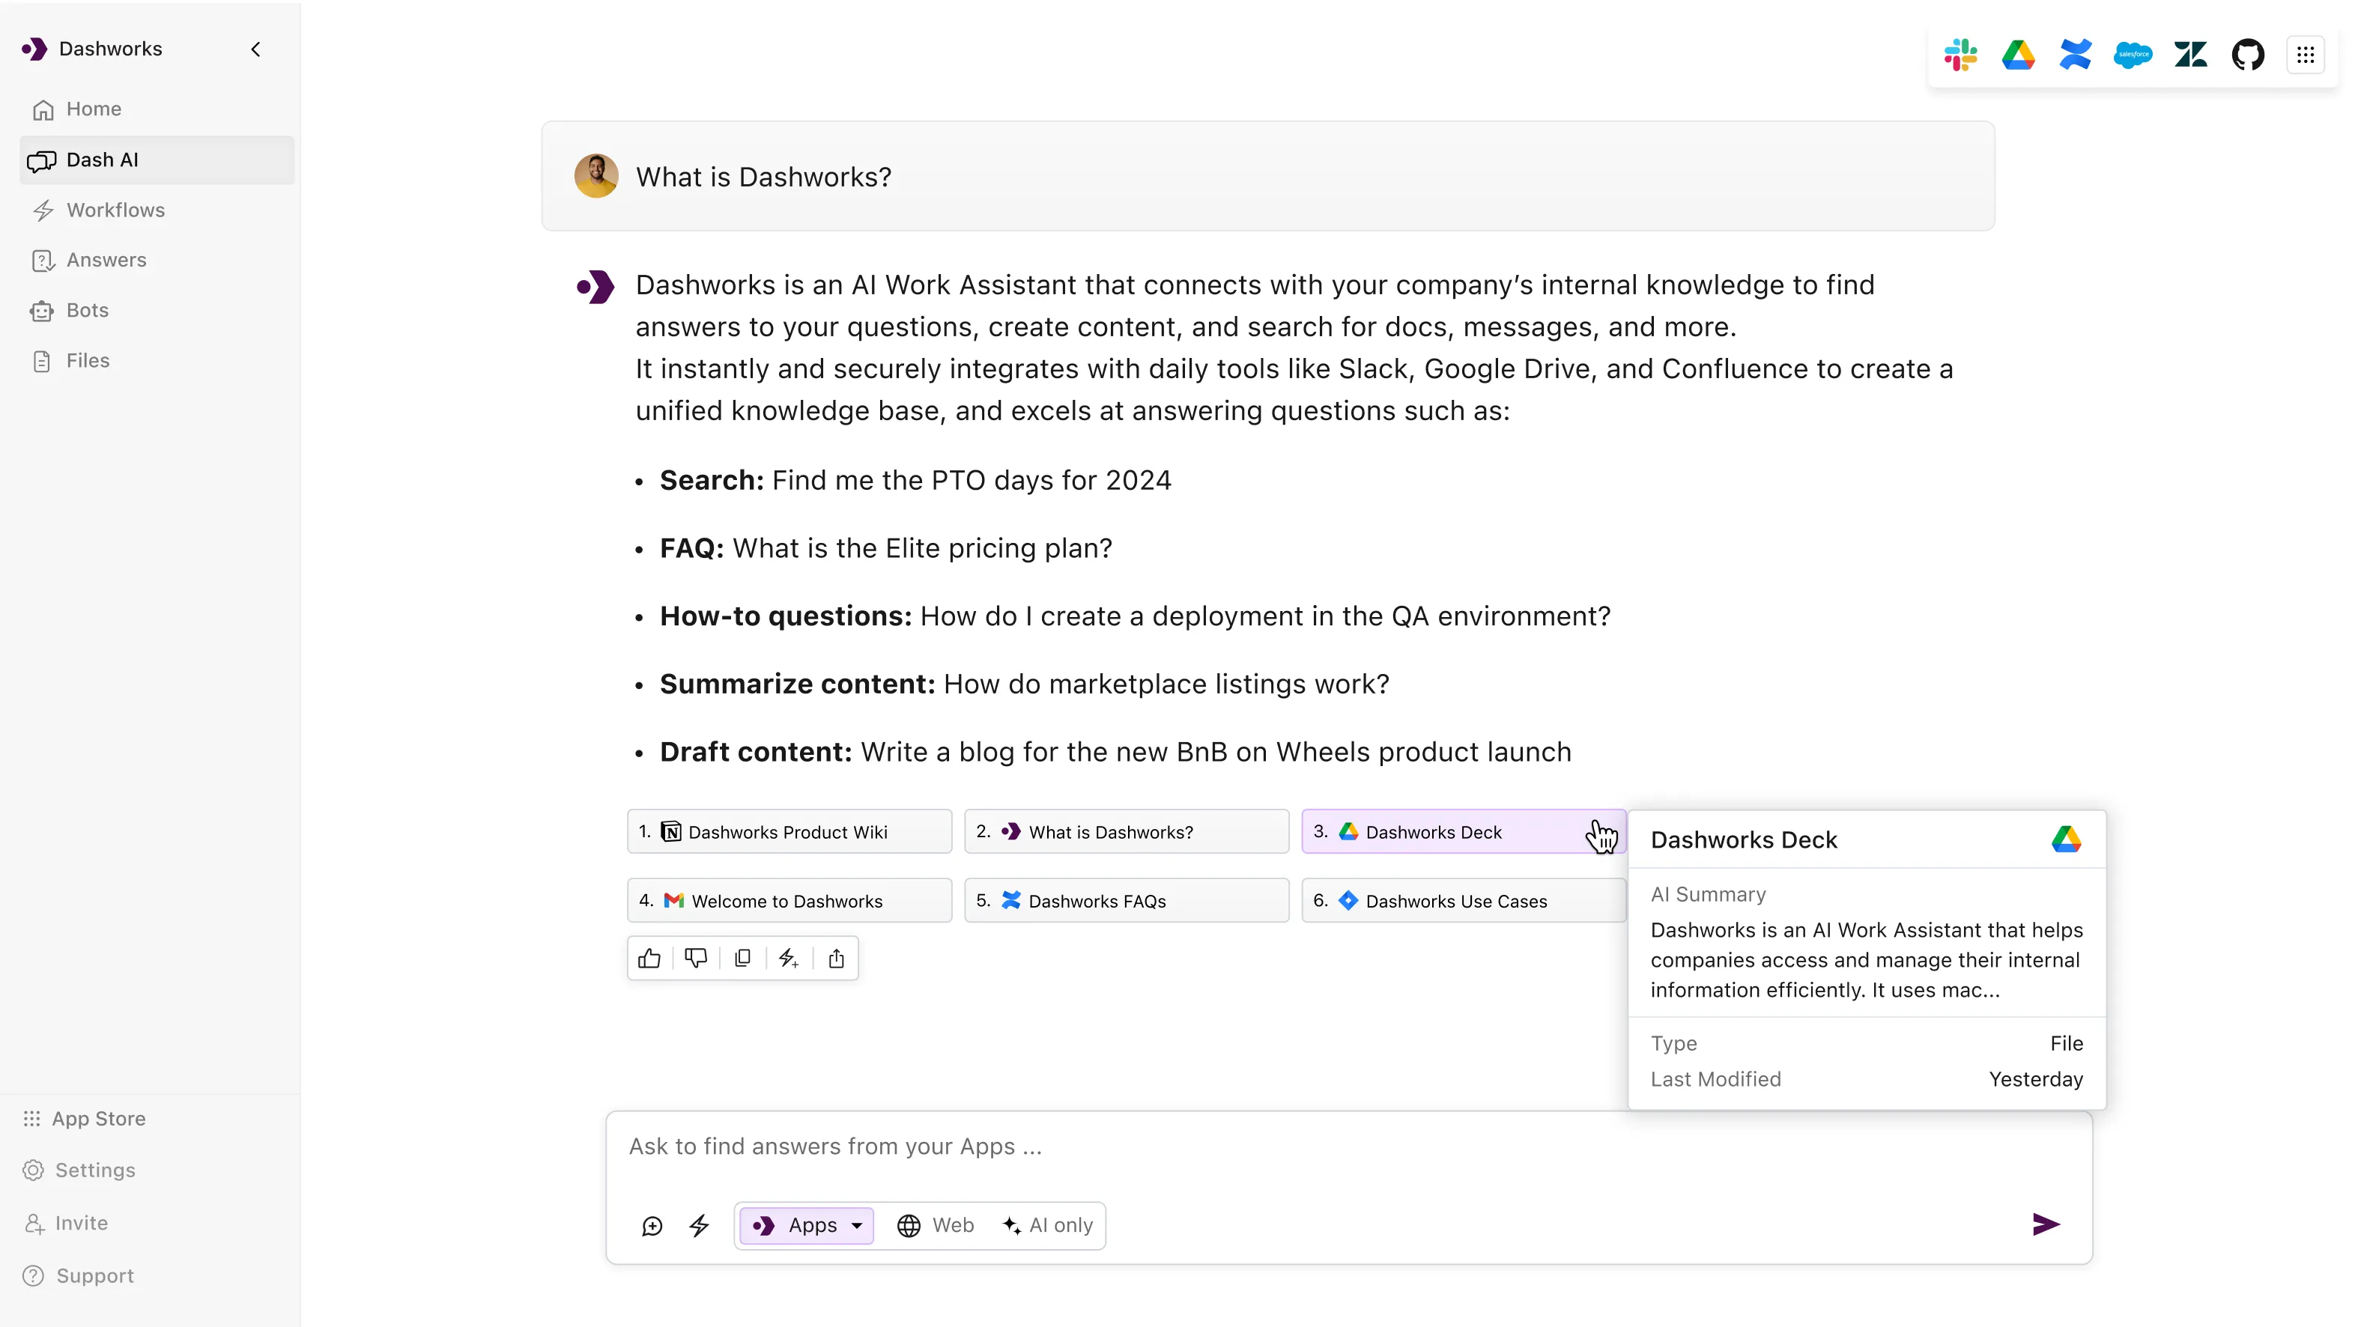Open source 4 Welcome to Dashworks

(x=789, y=901)
